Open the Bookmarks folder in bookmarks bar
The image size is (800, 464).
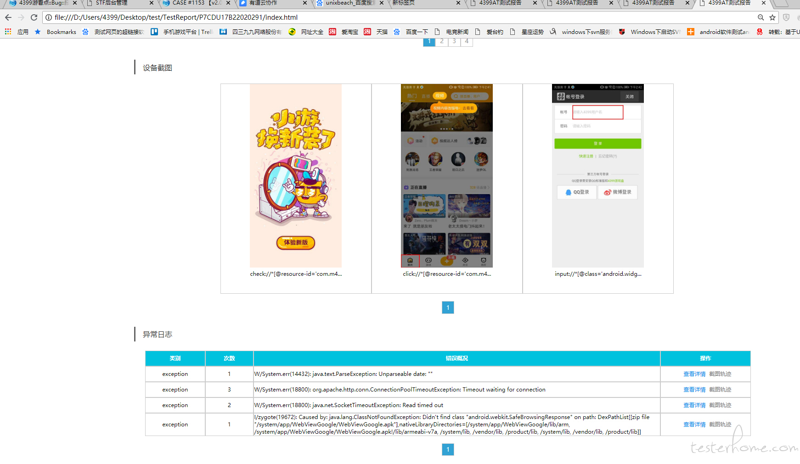(x=56, y=32)
